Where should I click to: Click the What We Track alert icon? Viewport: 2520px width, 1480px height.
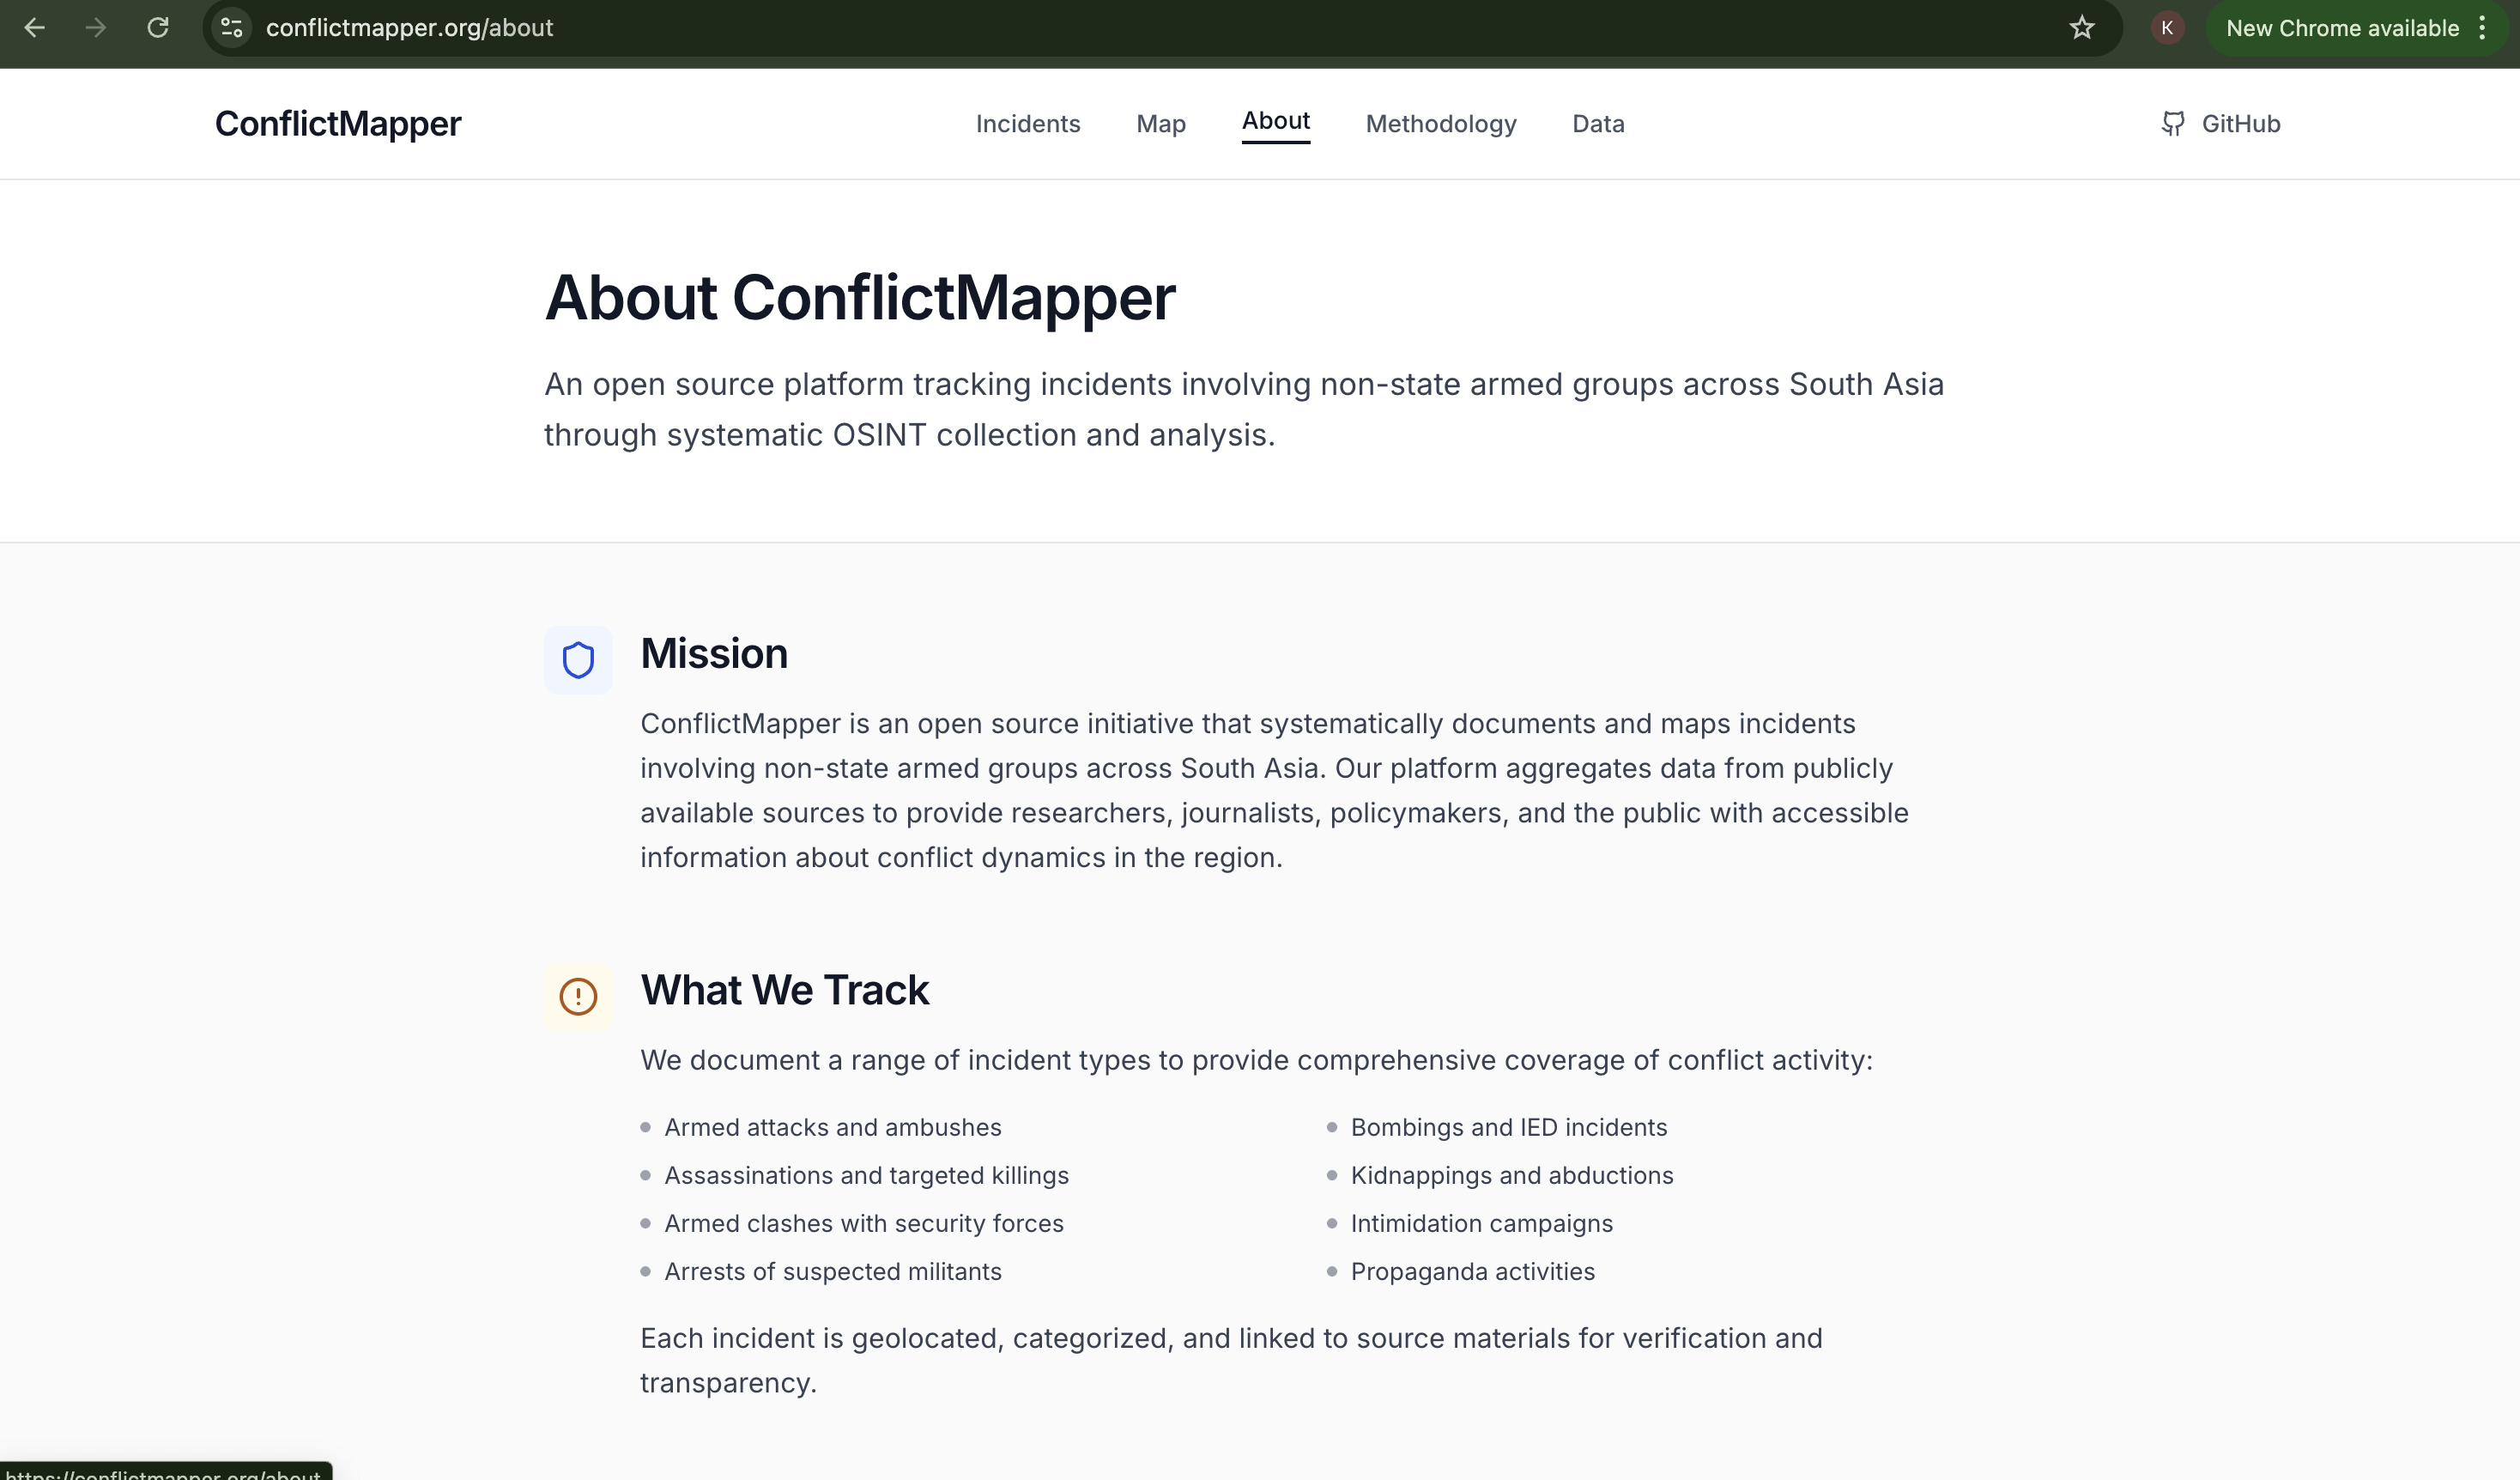pos(578,996)
